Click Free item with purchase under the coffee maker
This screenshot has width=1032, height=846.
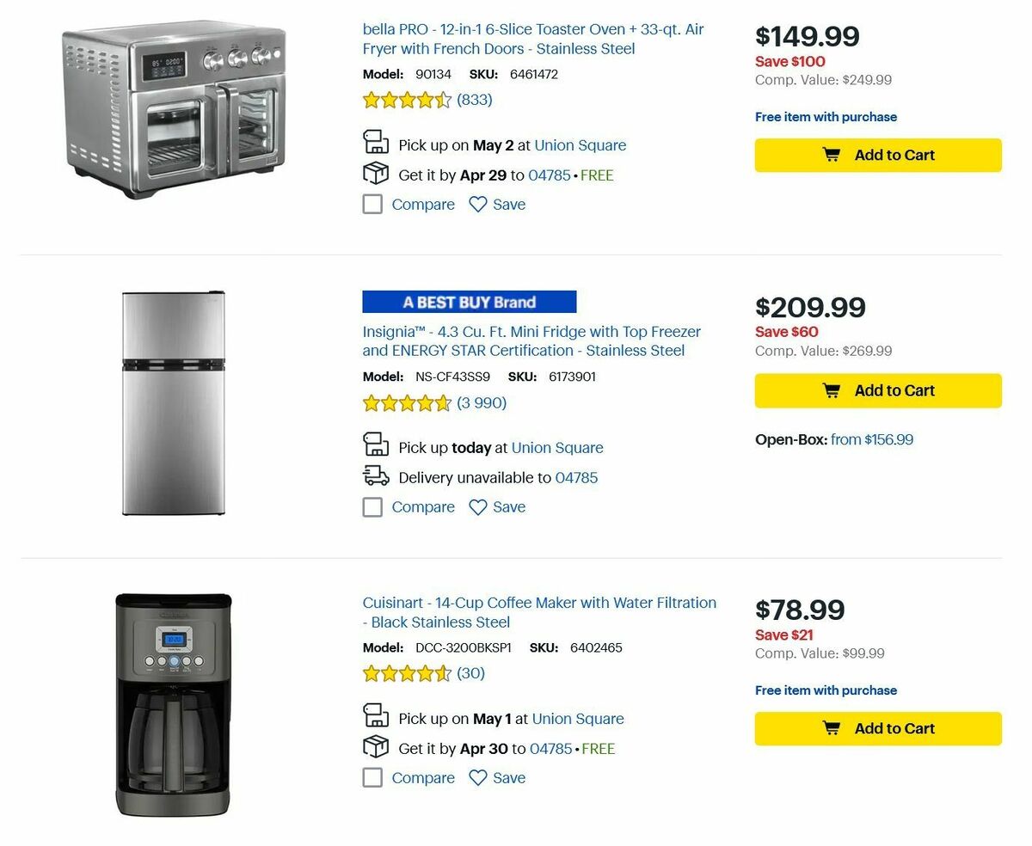click(x=826, y=690)
